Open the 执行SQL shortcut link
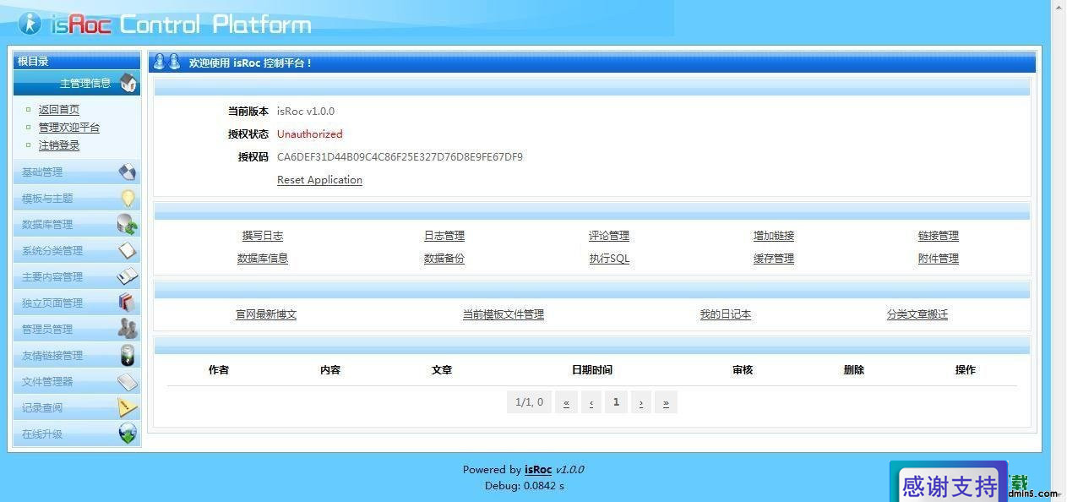Image resolution: width=1067 pixels, height=502 pixels. [x=609, y=259]
